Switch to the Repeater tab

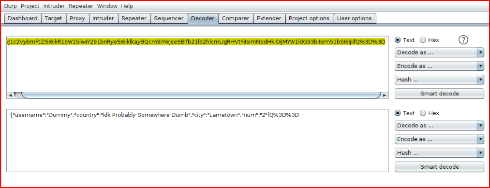pos(134,18)
